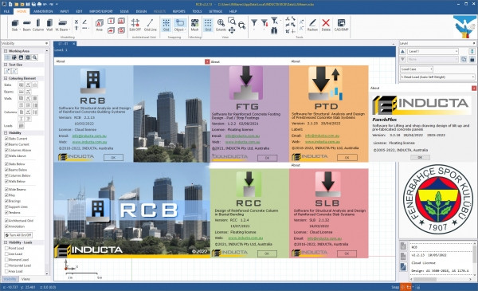Open the CAD/BMP import tool
This screenshot has height=291, width=478.
(341, 25)
